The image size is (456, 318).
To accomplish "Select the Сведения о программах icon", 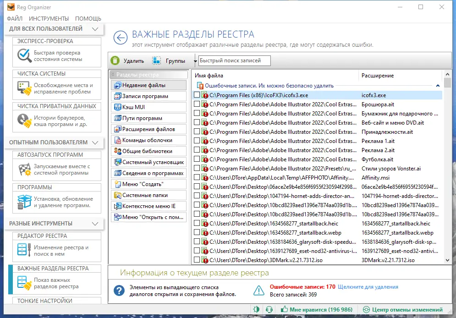I will pos(117,173).
